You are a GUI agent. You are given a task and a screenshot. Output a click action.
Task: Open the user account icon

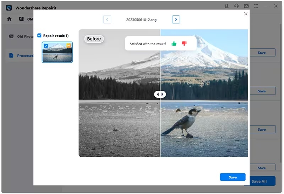pos(227,6)
